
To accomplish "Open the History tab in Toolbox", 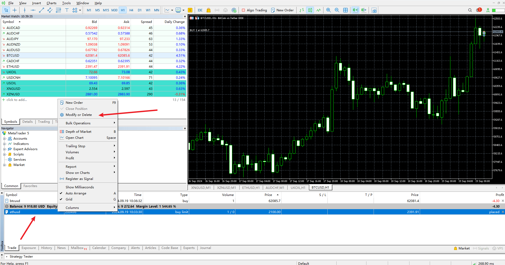I will point(46,248).
